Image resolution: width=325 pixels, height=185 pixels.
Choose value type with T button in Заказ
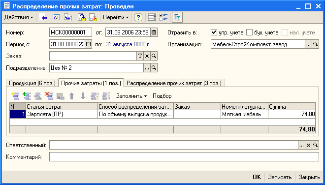140,56
